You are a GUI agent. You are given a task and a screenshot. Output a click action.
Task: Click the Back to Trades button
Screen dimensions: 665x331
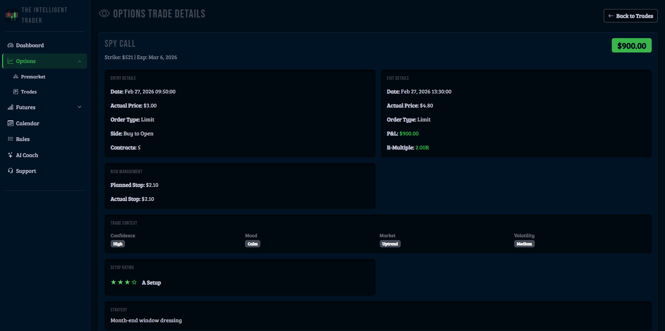click(x=630, y=16)
